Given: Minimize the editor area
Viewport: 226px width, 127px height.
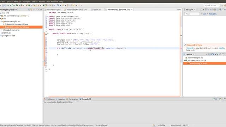Looking at the screenshot, I should coord(178,10).
